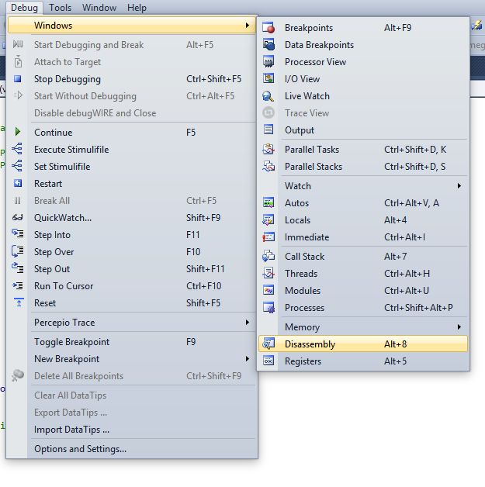The height and width of the screenshot is (487, 485).
Task: Click the Restart icon
Action: coord(18,183)
